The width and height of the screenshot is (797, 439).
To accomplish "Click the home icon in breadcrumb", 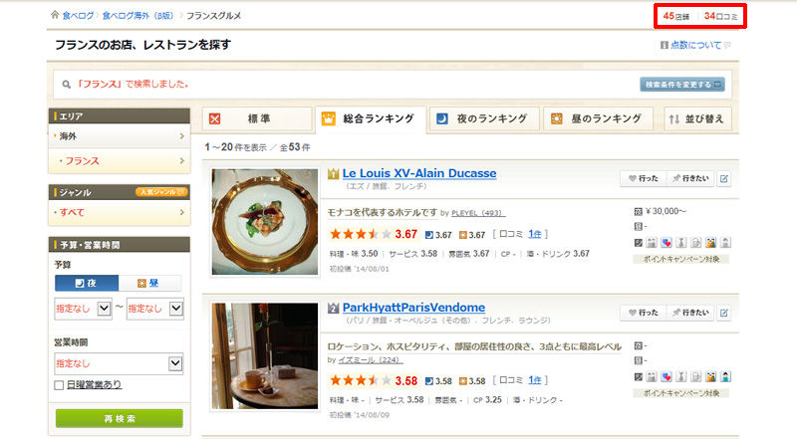I will 55,15.
